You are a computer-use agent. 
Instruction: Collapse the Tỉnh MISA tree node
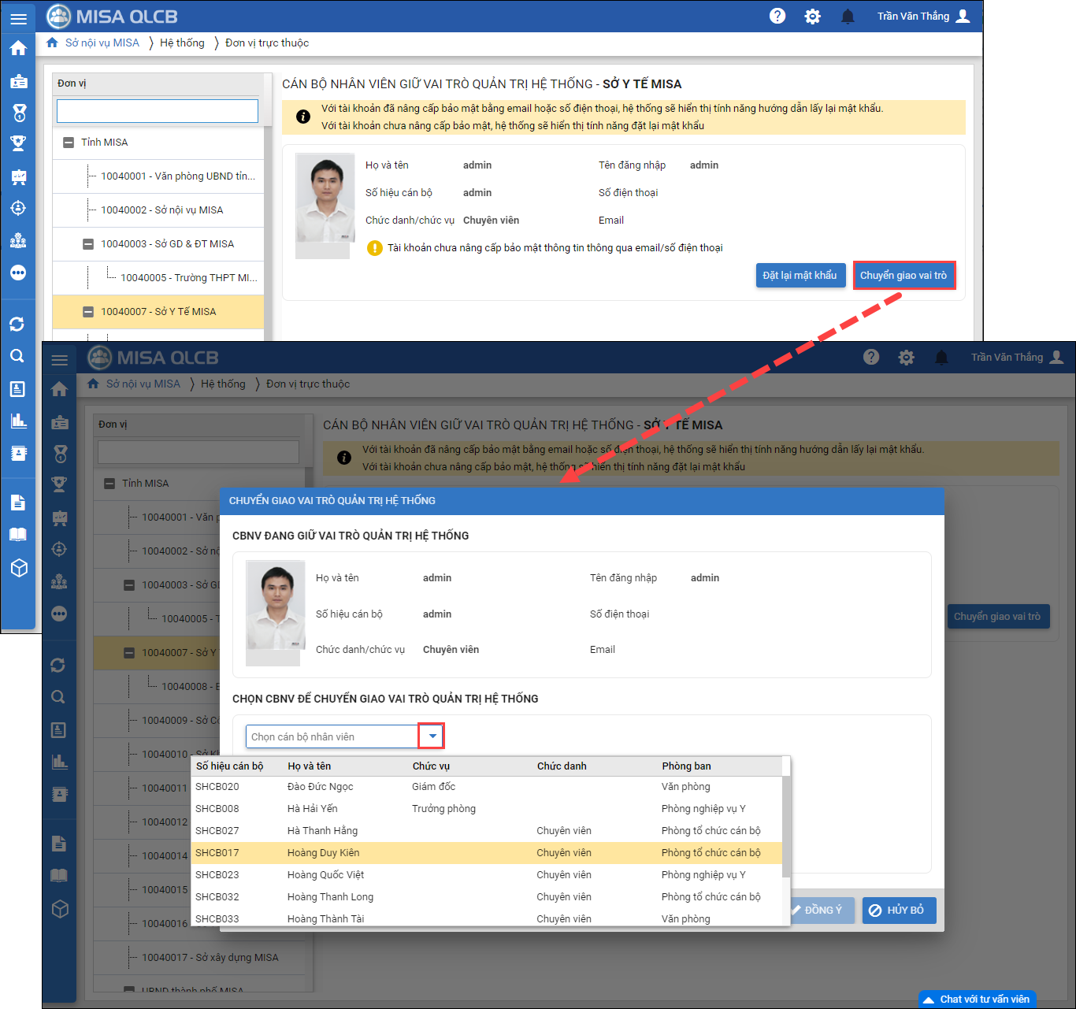pyautogui.click(x=69, y=143)
